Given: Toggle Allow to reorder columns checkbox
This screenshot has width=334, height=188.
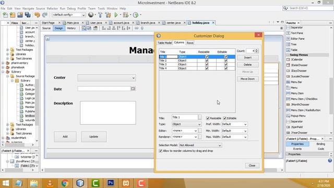Looking at the screenshot, I should [x=160, y=151].
